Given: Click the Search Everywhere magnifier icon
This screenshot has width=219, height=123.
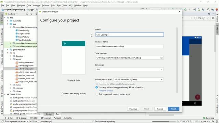Looking at the screenshot, I should click(x=208, y=10).
